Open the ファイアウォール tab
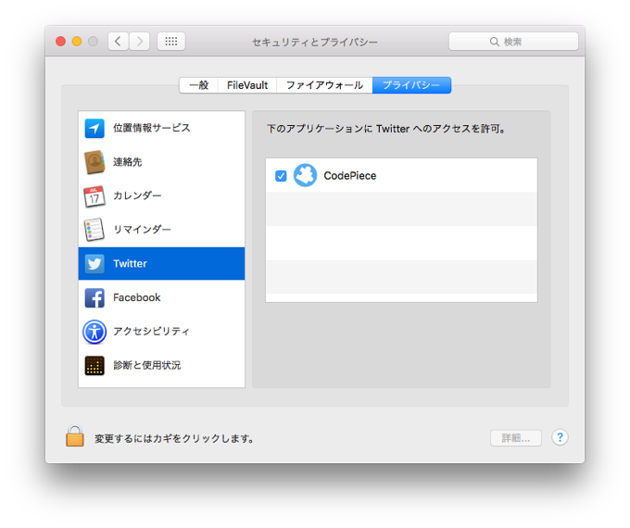Screen dimensions: 630x528 click(324, 85)
